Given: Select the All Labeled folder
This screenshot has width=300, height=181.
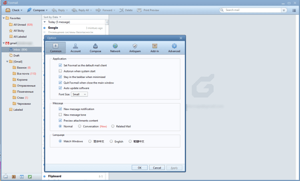Looking at the screenshot, I should click(x=18, y=36).
